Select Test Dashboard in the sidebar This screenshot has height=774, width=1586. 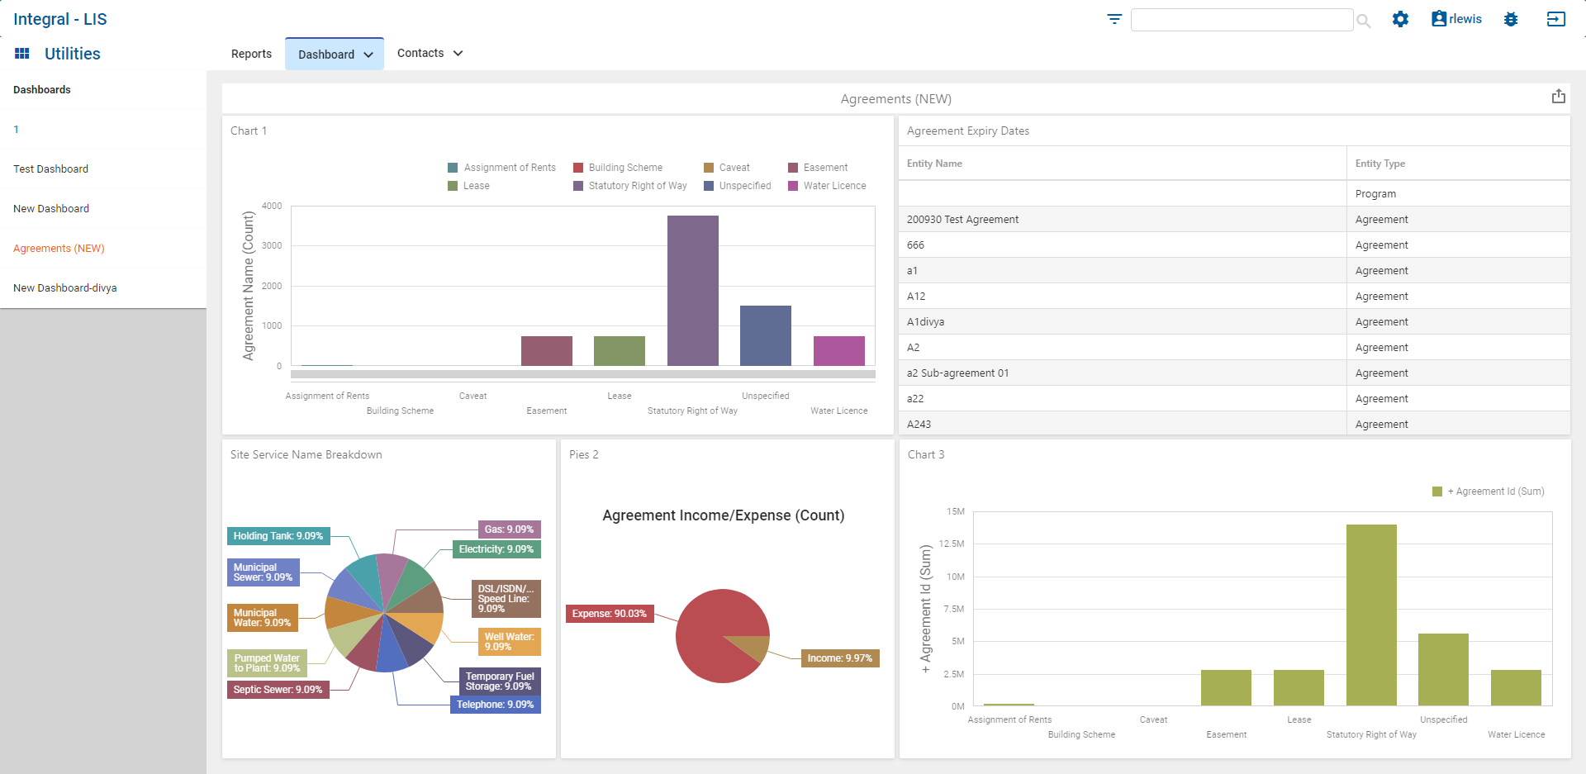point(50,169)
